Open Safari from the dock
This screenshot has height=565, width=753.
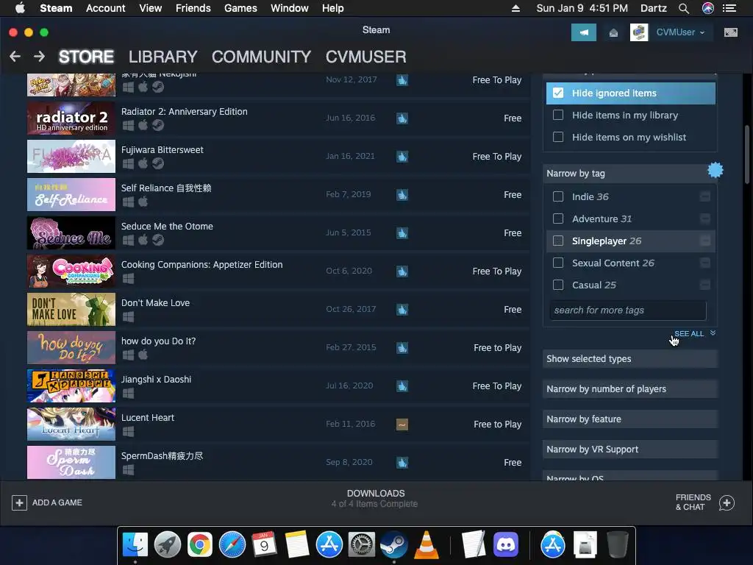tap(232, 545)
